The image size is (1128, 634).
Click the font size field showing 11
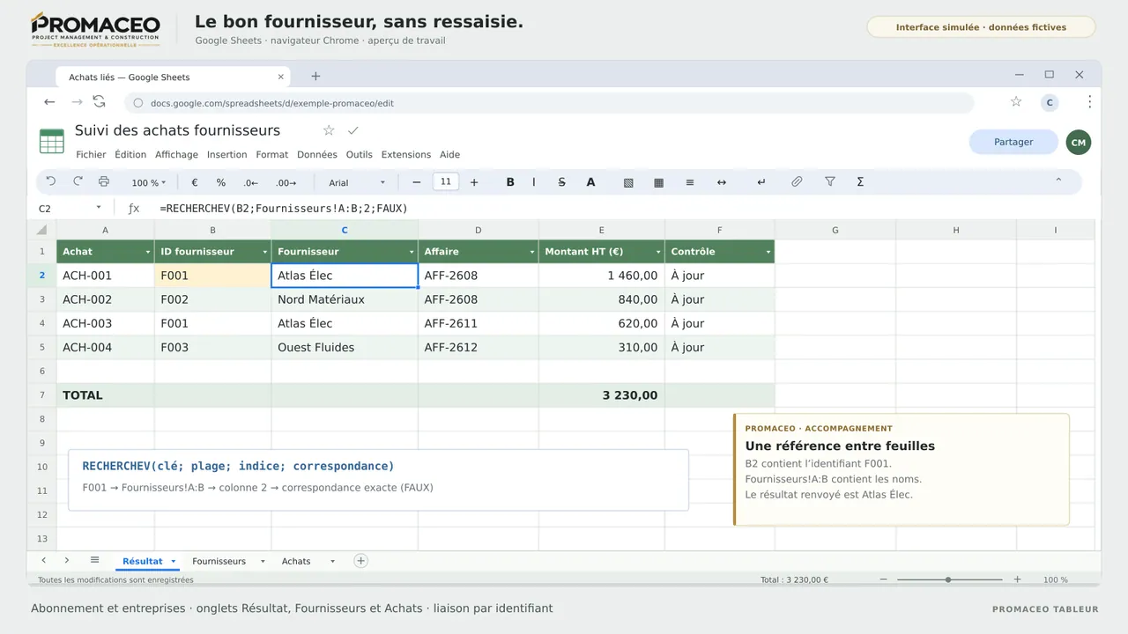click(446, 181)
